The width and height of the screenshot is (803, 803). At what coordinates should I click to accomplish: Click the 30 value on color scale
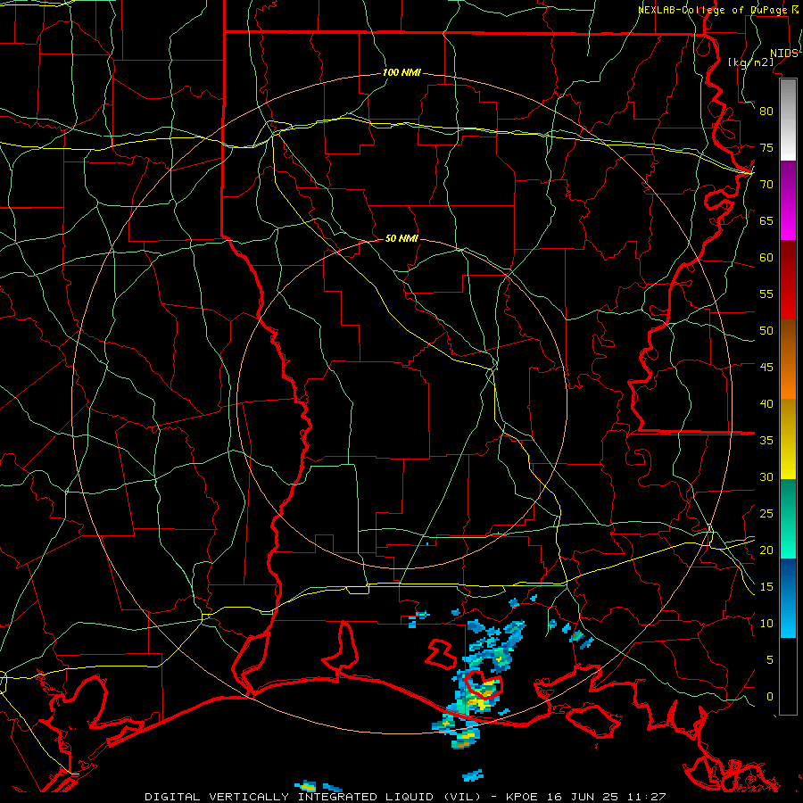pos(766,477)
